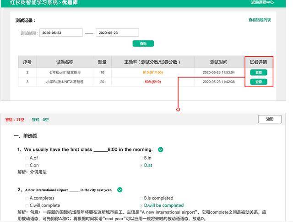Viewport: 293px width, 222px height.
Task: Click the red circle connector marker
Action: pos(178,109)
